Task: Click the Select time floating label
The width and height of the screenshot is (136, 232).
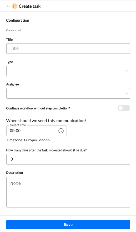Action: tap(18, 125)
